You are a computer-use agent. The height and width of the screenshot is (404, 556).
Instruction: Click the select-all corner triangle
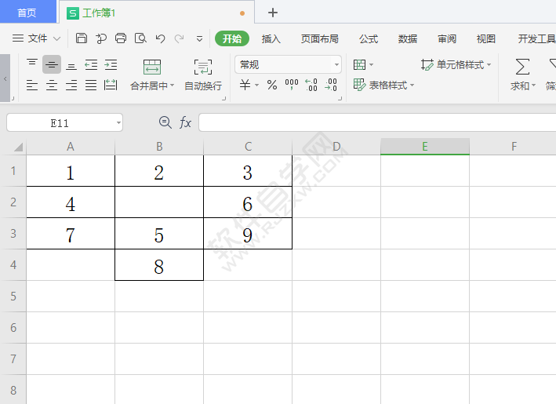(x=18, y=147)
